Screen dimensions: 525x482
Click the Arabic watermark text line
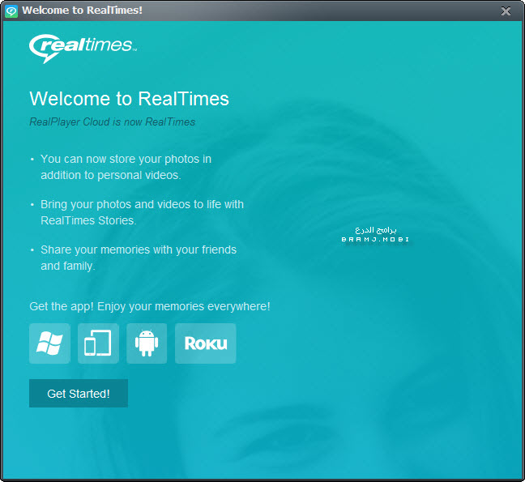pyautogui.click(x=376, y=230)
